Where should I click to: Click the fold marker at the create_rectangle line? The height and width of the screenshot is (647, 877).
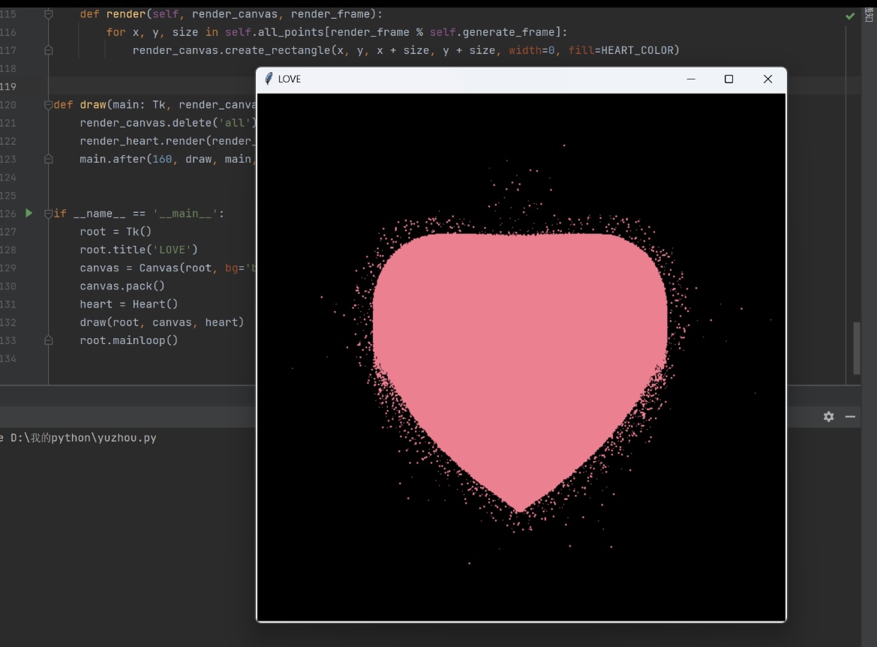coord(49,50)
